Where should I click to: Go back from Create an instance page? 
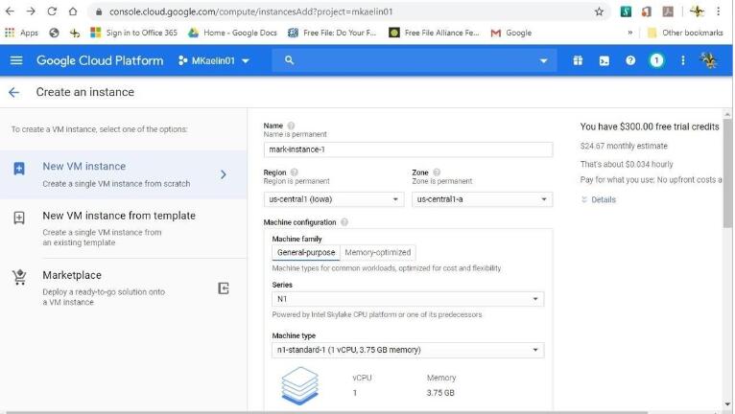pos(14,92)
